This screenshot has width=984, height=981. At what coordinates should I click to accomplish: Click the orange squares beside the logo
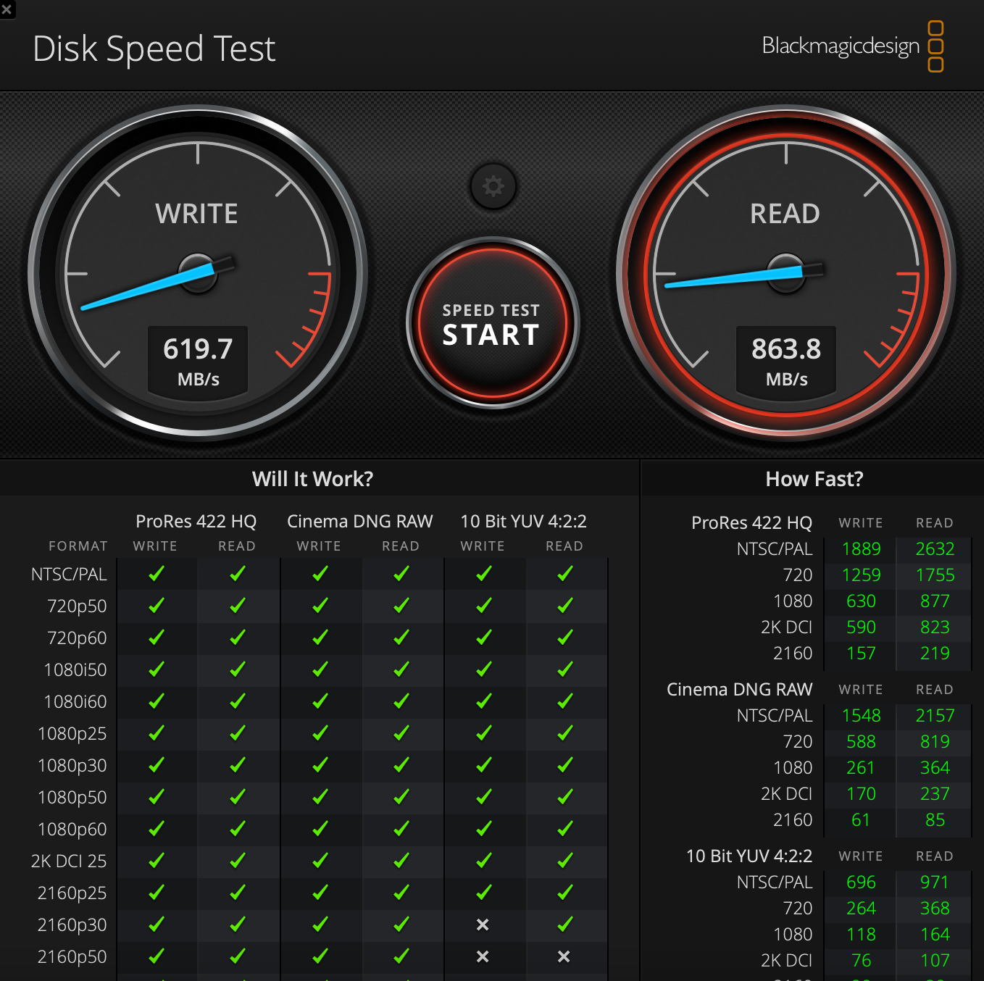936,45
